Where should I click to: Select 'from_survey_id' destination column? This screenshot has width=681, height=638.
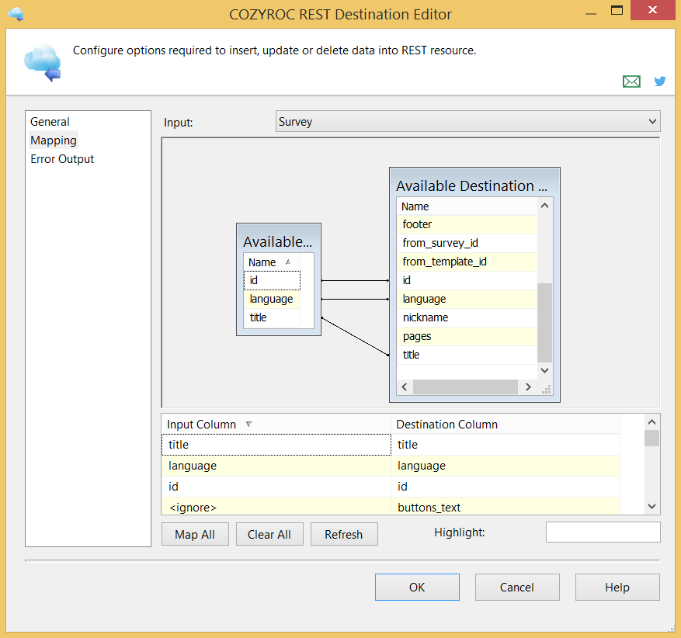467,243
